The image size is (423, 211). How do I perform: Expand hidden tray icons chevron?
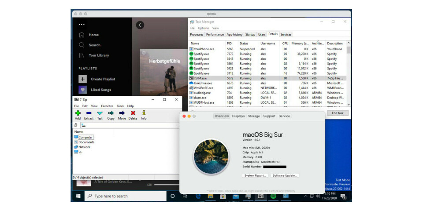click(306, 196)
